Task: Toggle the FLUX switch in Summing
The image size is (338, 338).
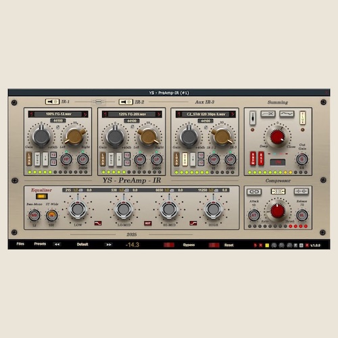Action: coord(302,118)
